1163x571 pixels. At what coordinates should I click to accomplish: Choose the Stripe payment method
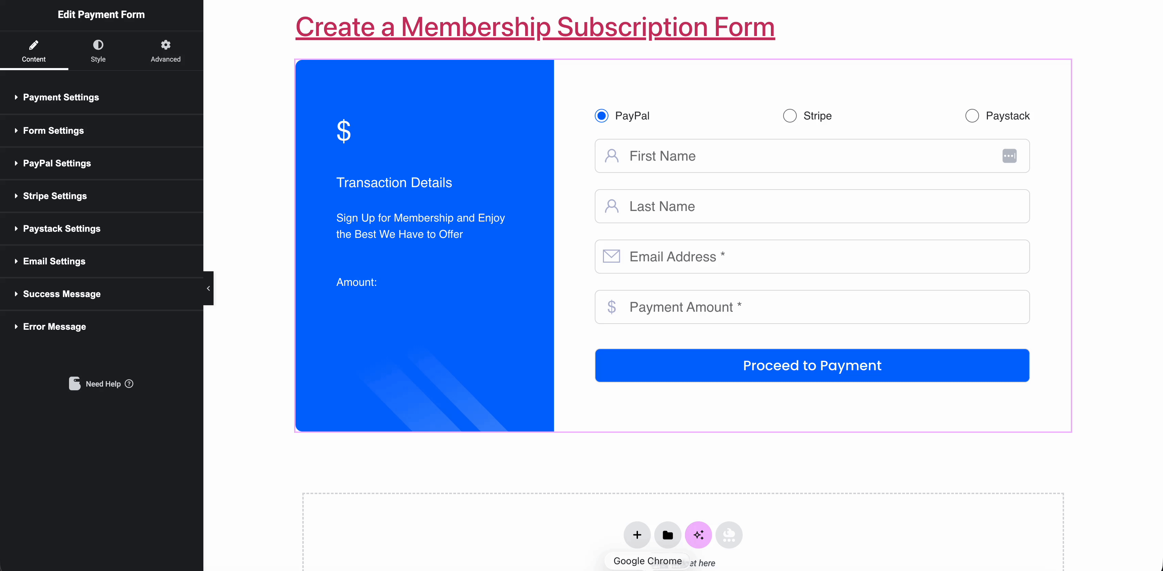click(789, 116)
